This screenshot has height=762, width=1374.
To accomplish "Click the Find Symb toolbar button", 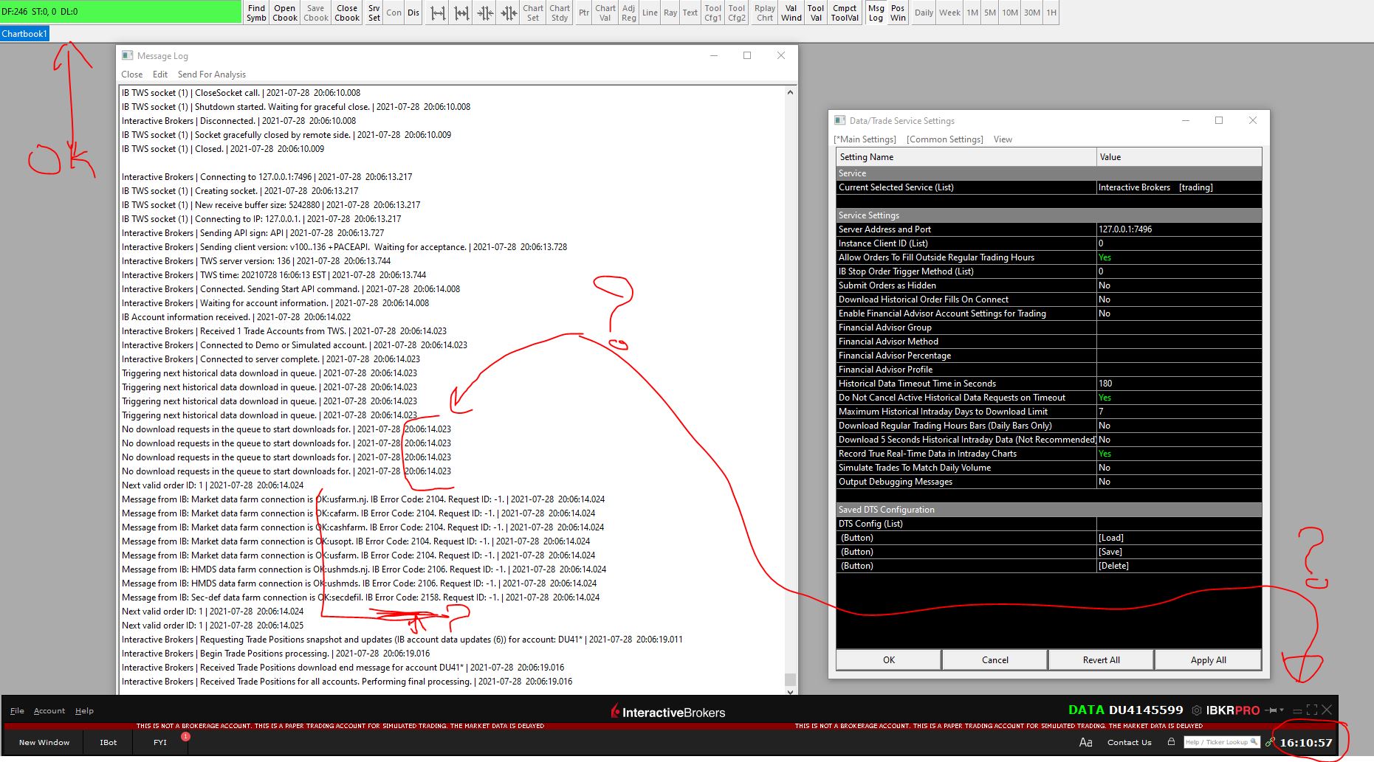I will point(256,13).
